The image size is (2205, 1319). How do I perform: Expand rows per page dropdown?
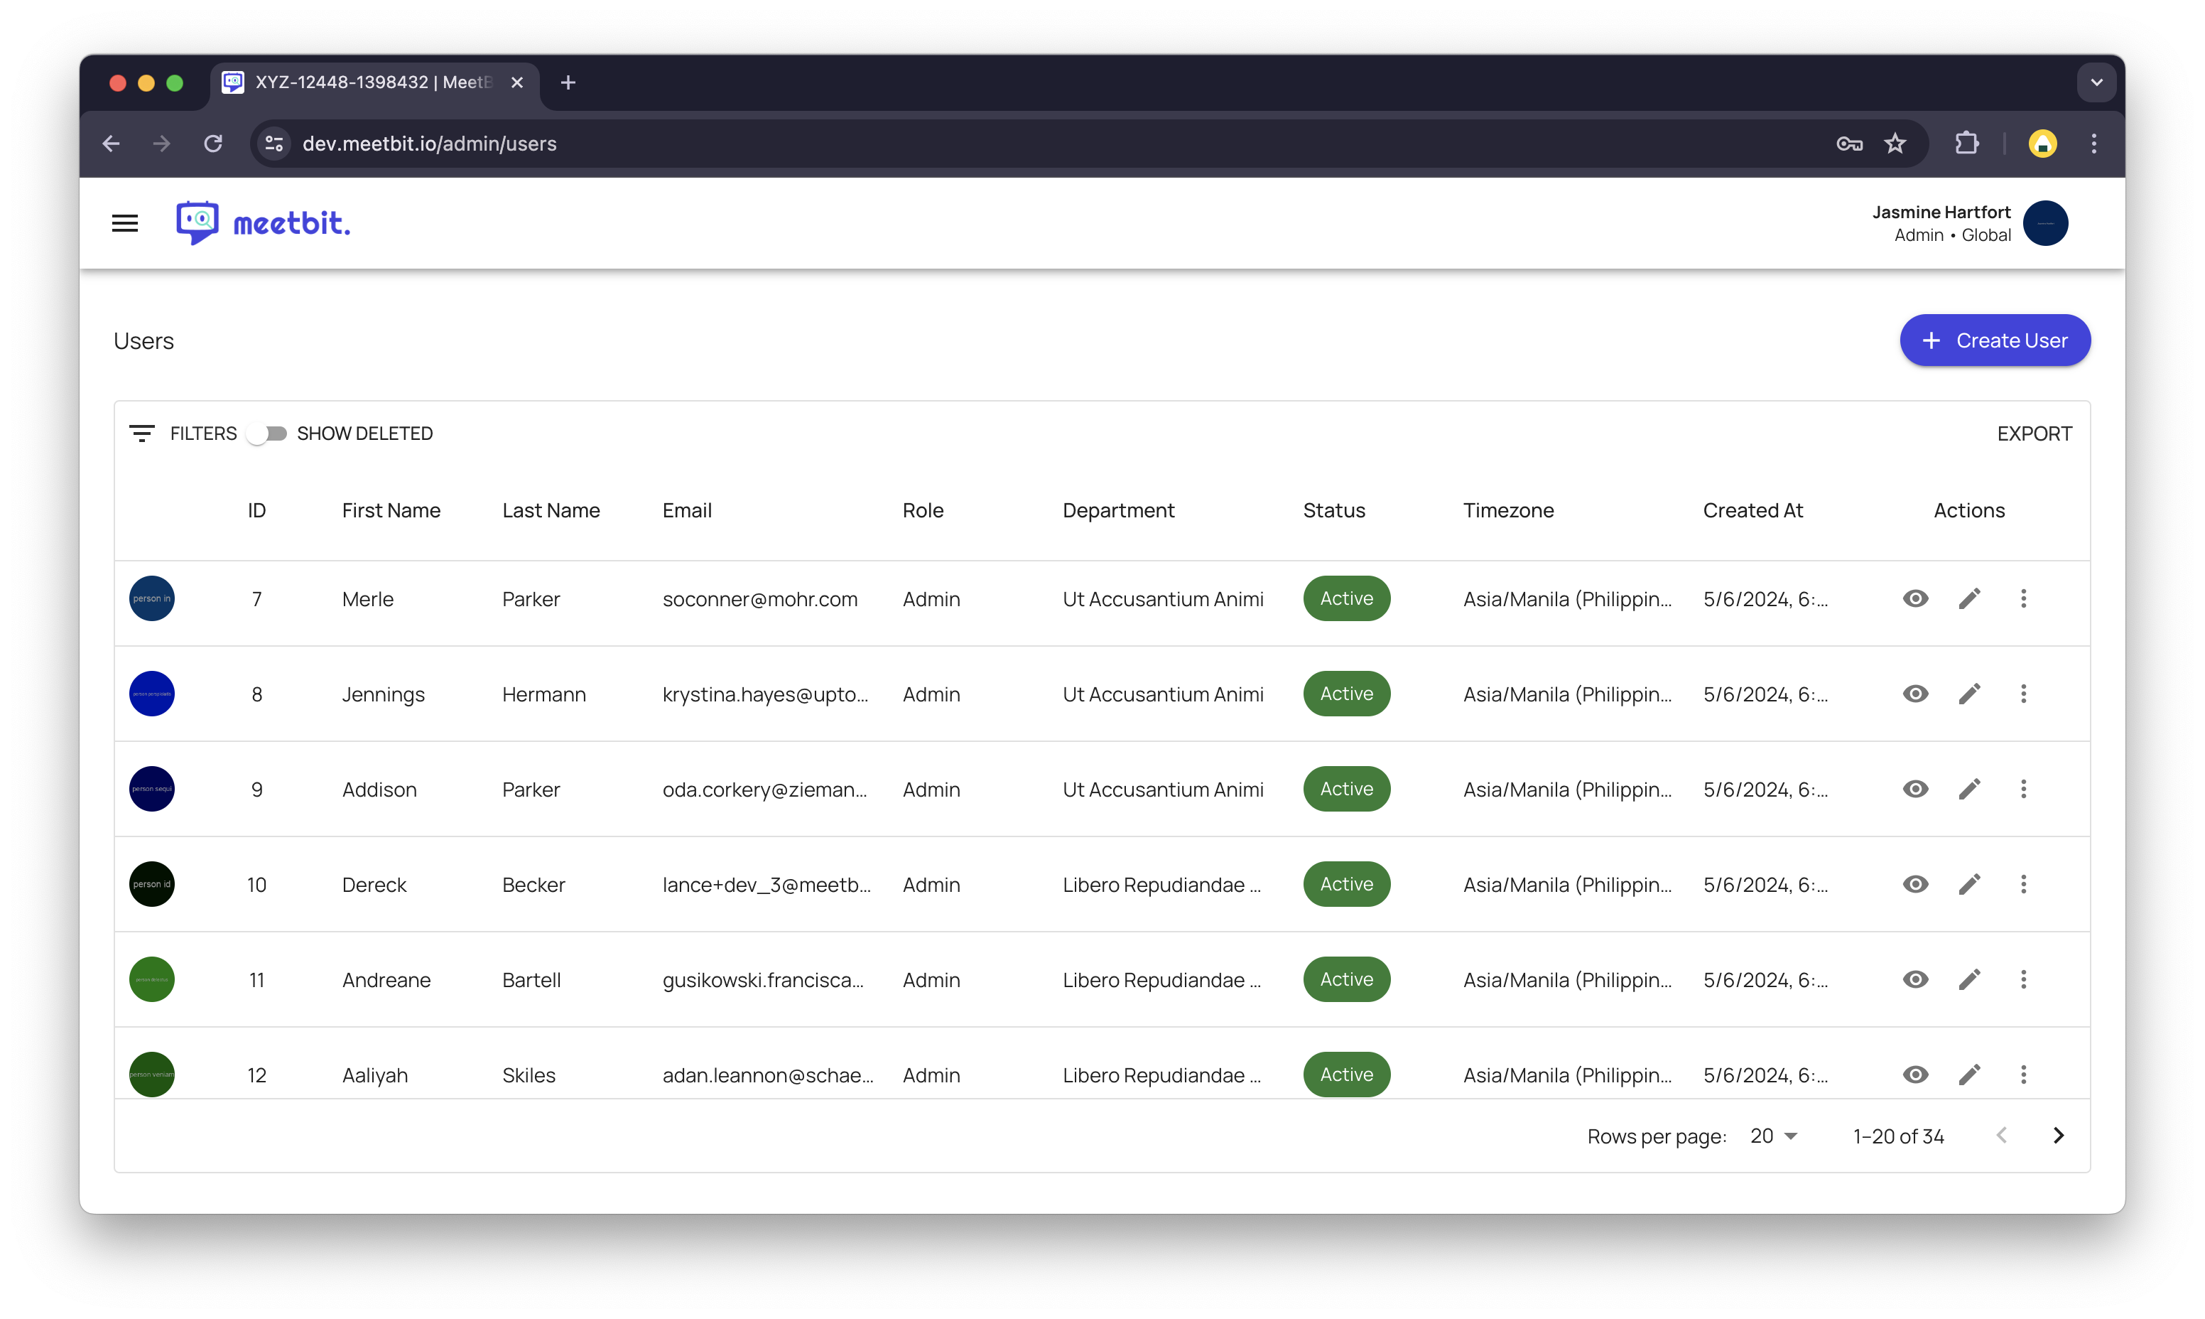tap(1773, 1136)
